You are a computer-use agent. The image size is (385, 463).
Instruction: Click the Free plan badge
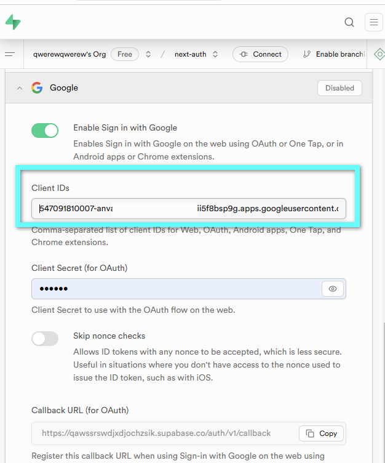click(x=125, y=54)
